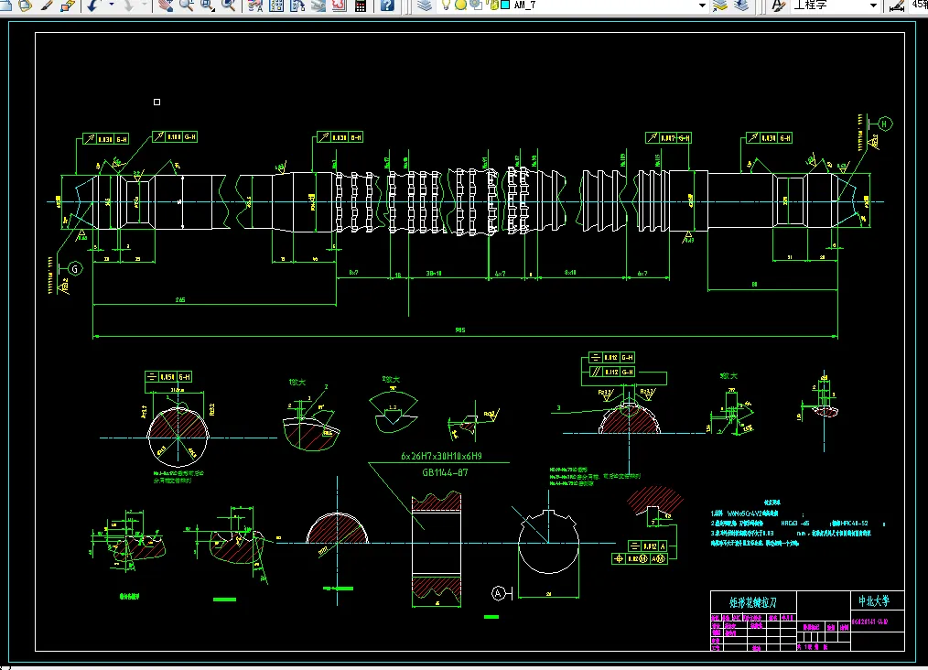This screenshot has height=670, width=928.
Task: Expand the 工程字 text style dropdown
Action: 873,5
